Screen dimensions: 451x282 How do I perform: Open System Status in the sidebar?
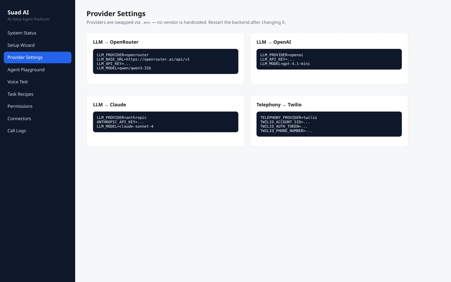(x=38, y=33)
